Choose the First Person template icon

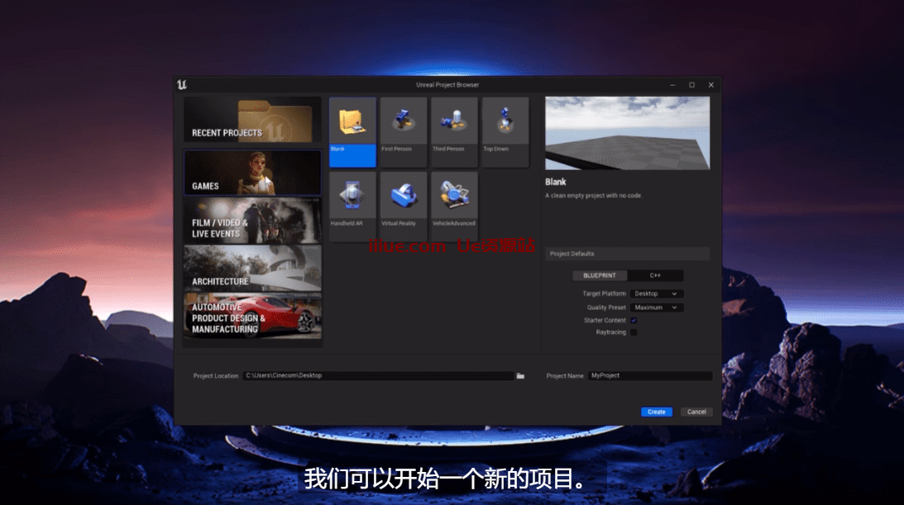click(x=404, y=122)
